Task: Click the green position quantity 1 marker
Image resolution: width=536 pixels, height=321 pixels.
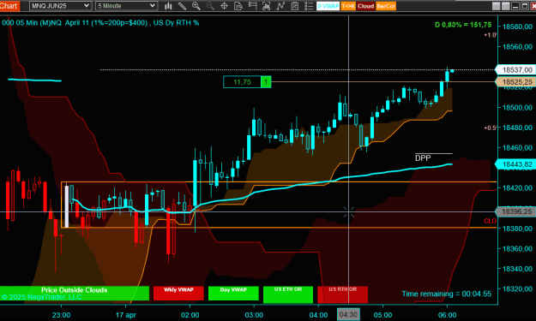Action: pos(266,82)
